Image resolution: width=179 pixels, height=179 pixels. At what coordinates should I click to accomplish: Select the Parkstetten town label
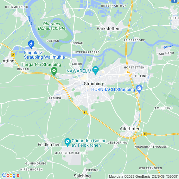(x=108, y=29)
